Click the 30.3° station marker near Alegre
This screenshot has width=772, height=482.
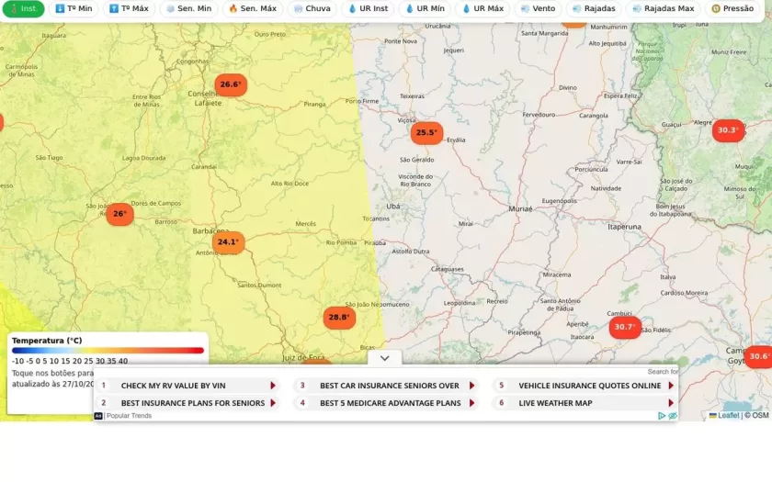pos(728,130)
